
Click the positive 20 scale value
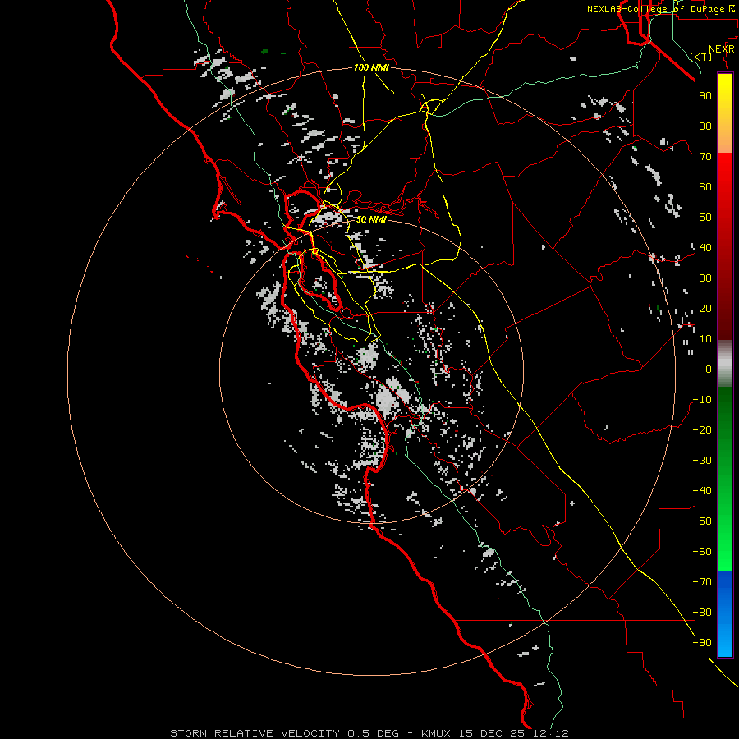(705, 308)
